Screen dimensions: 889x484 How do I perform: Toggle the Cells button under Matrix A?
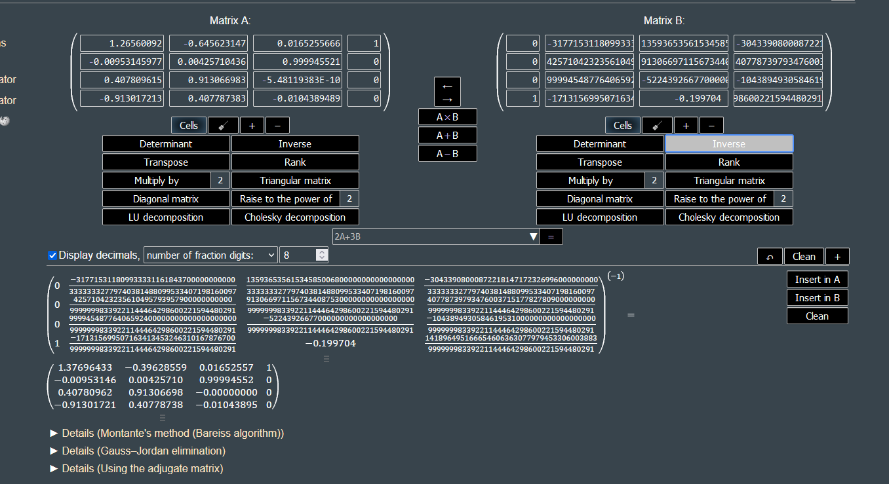tap(189, 125)
